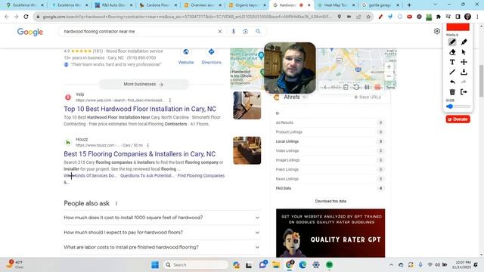Open Google quick settings gear

437,31
